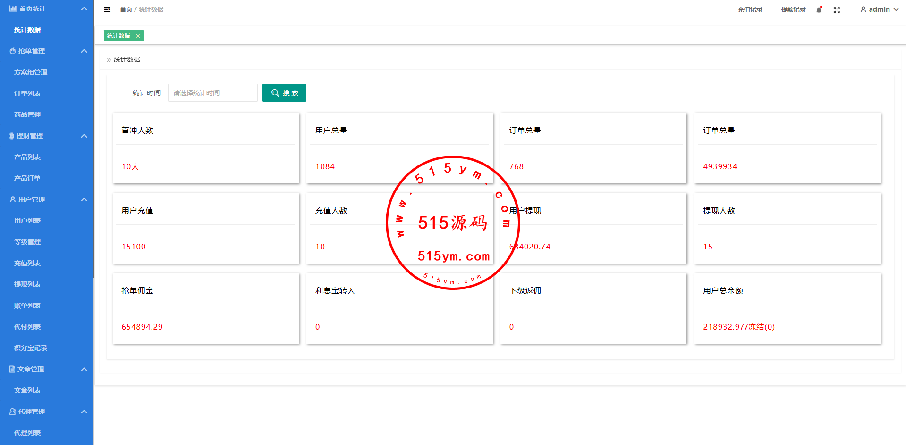This screenshot has height=445, width=906.
Task: Collapse the 用户管理 sidebar group
Action: pyautogui.click(x=84, y=199)
